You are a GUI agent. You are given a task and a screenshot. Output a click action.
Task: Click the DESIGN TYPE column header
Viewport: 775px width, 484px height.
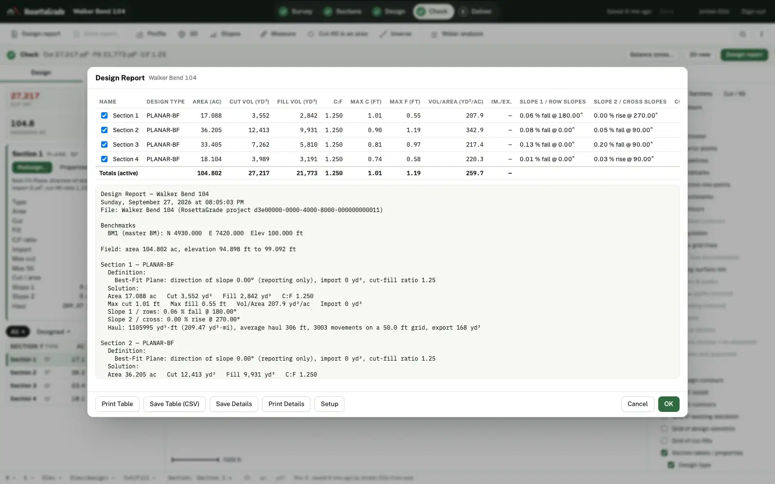[166, 102]
